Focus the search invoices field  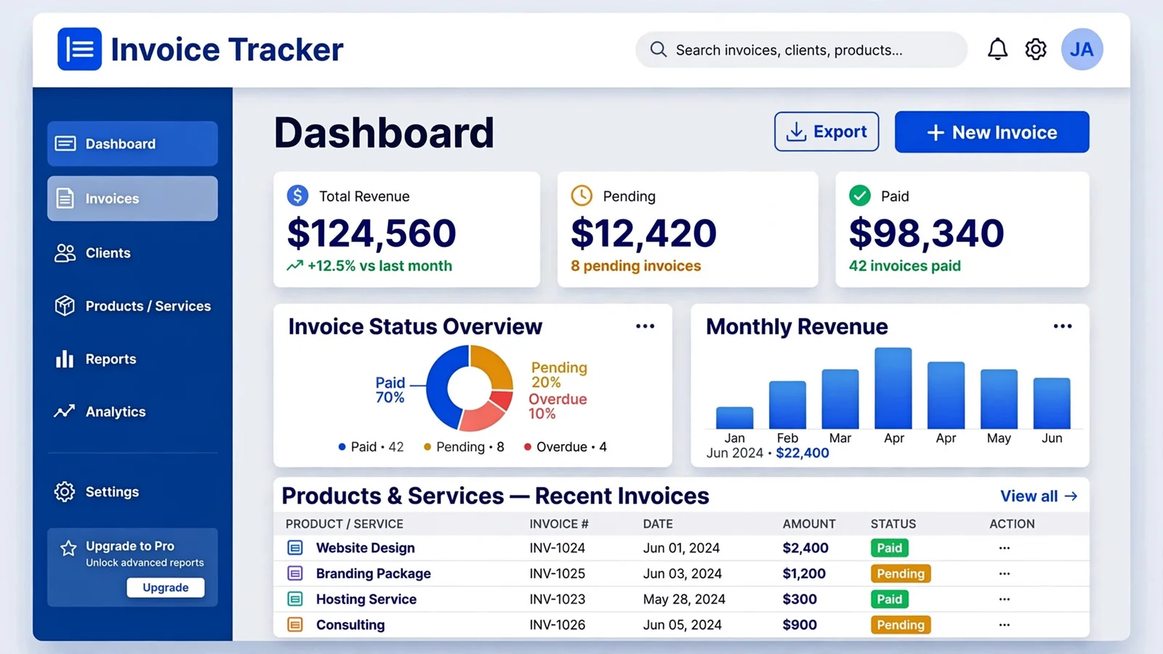pos(801,49)
